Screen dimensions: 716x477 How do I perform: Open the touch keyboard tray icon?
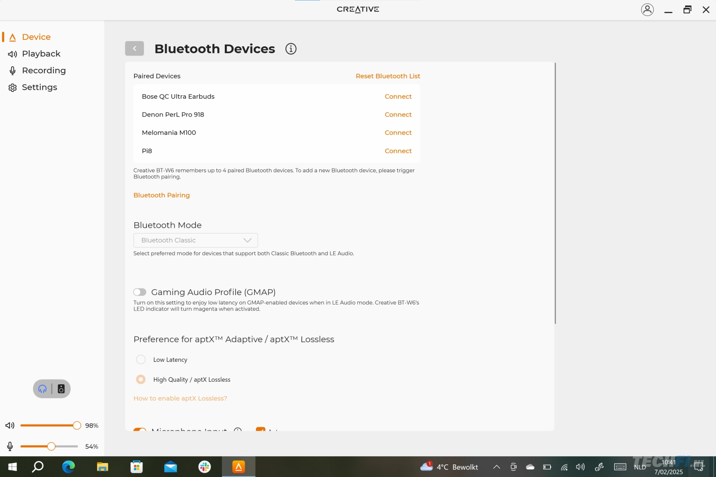coord(620,467)
